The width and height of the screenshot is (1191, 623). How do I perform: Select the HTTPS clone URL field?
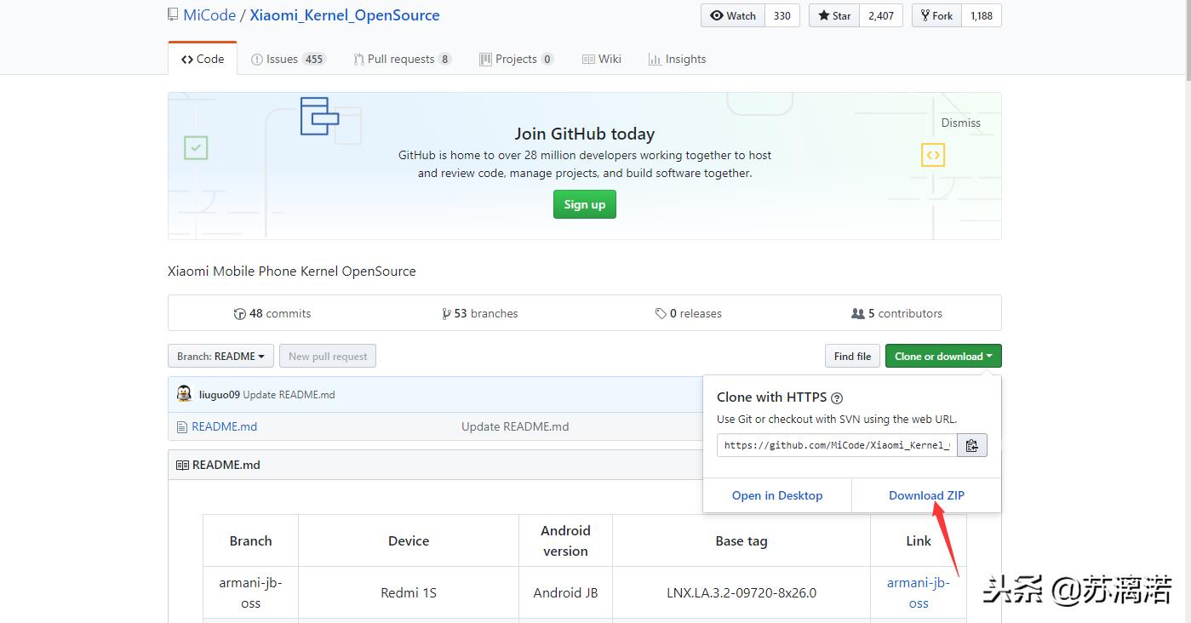tap(837, 445)
